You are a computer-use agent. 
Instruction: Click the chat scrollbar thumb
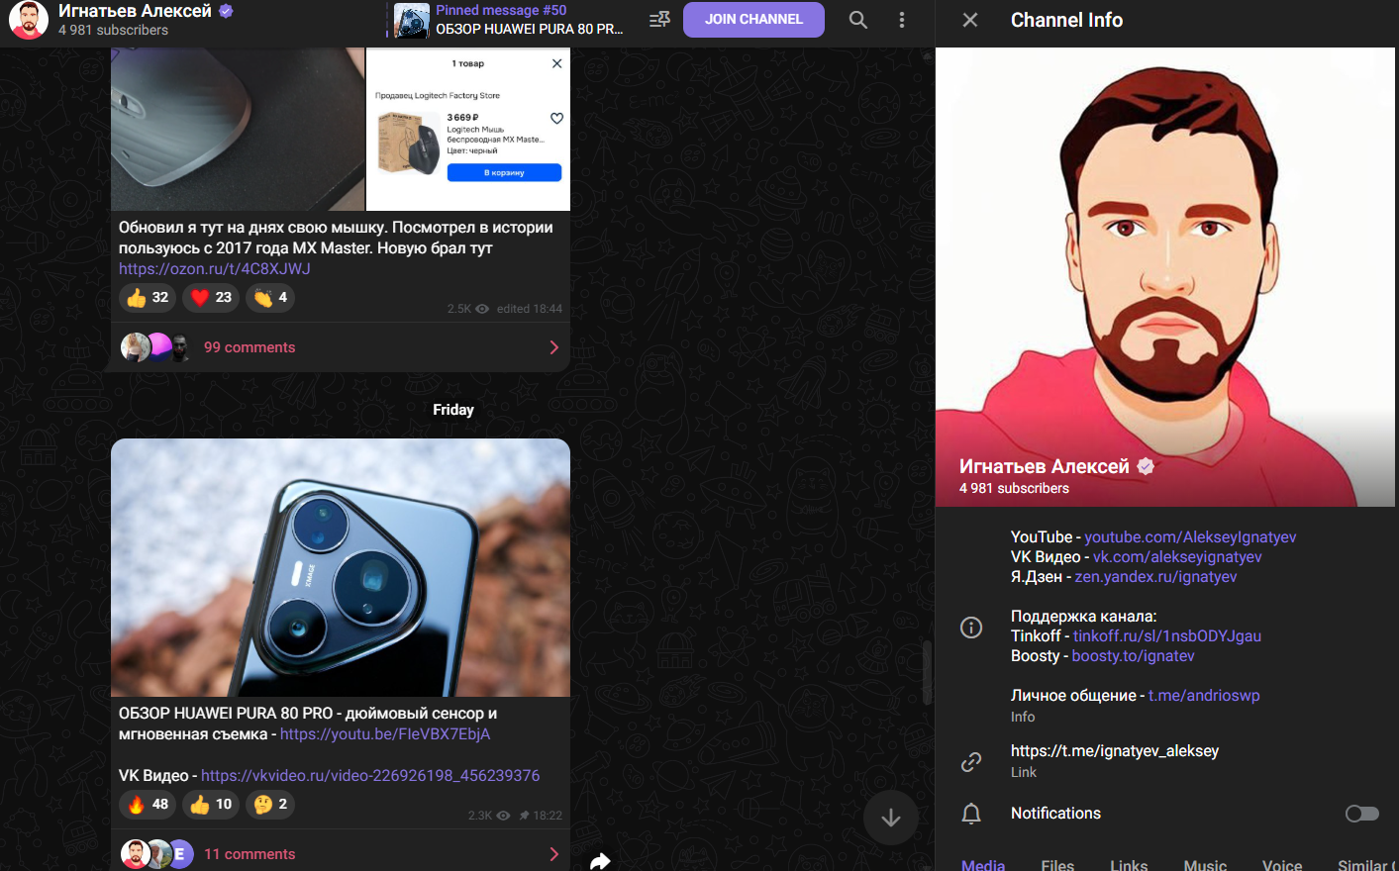coord(928,673)
